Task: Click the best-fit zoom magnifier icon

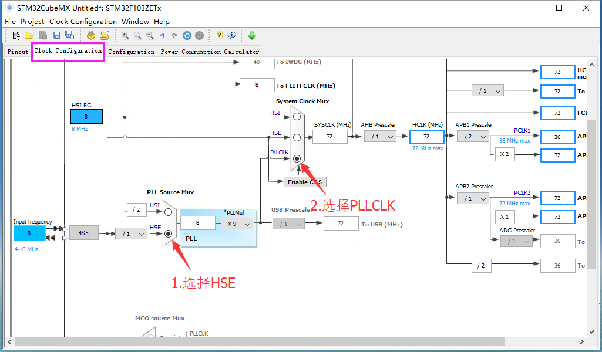Action: 137,36
